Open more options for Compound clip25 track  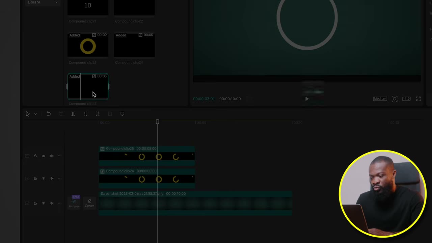[60, 156]
